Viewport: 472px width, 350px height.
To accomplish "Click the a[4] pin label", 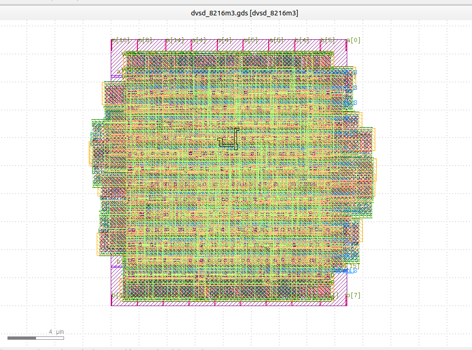I will pyautogui.click(x=199, y=41).
